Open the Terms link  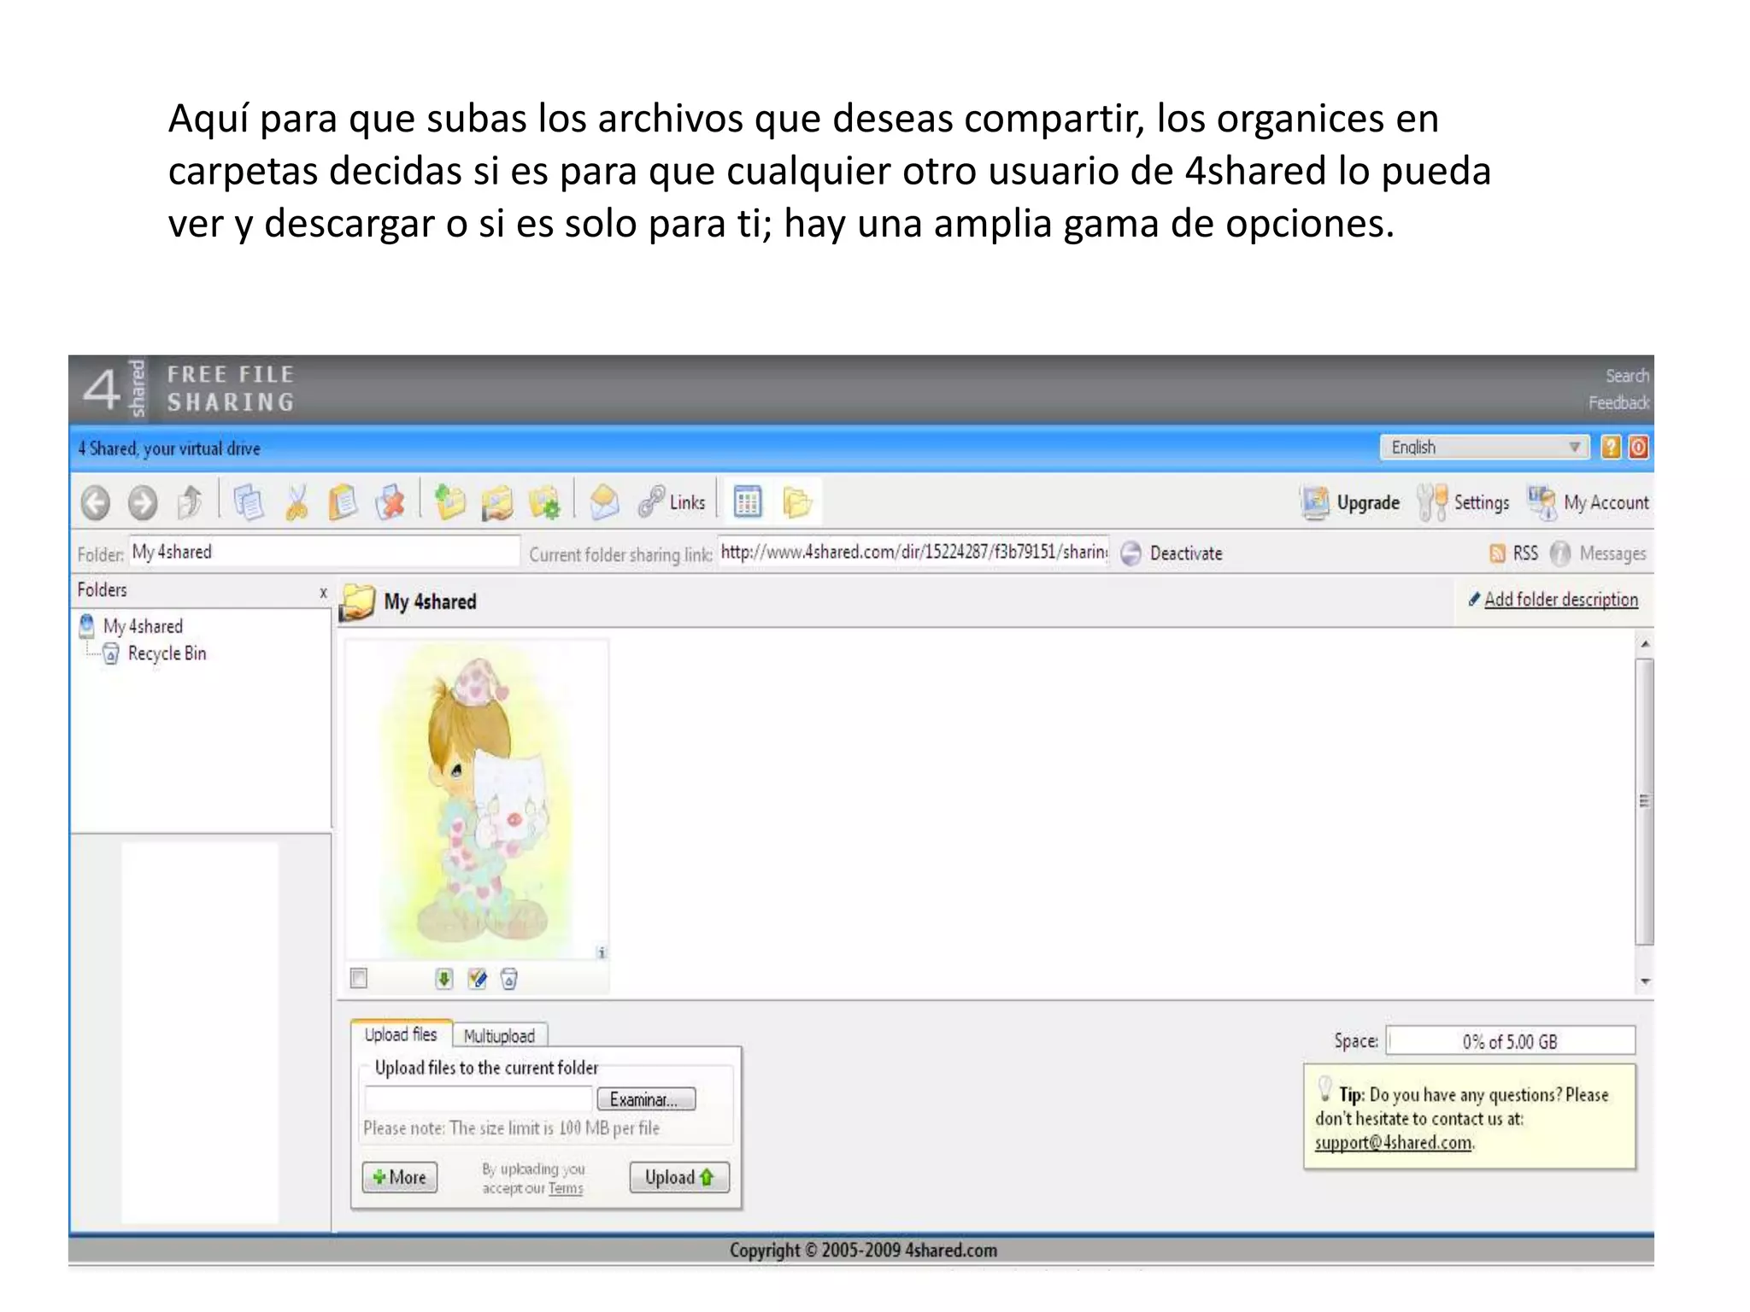[x=565, y=1188]
